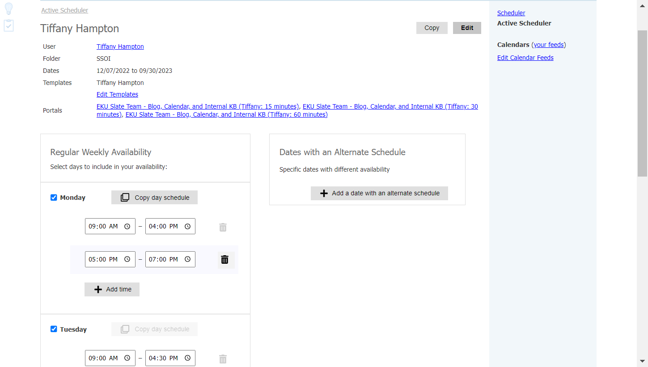Select Active Scheduler in right sidebar
Screen dimensions: 648x367
[x=524, y=23]
